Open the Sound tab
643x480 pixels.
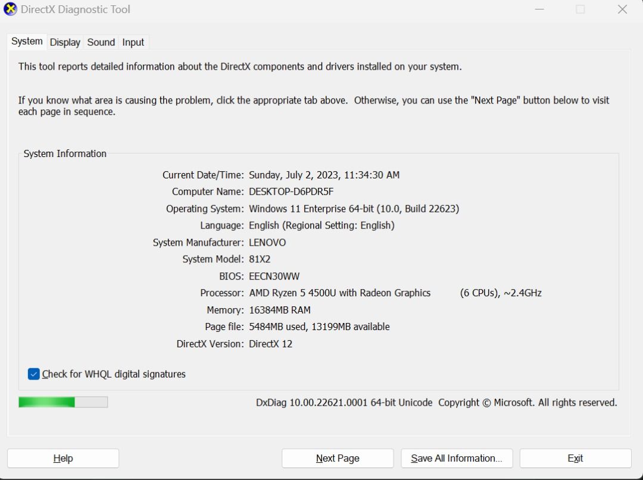pos(101,42)
